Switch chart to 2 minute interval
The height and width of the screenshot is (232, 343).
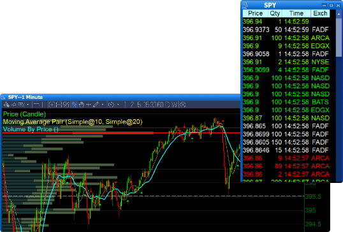tap(132, 105)
